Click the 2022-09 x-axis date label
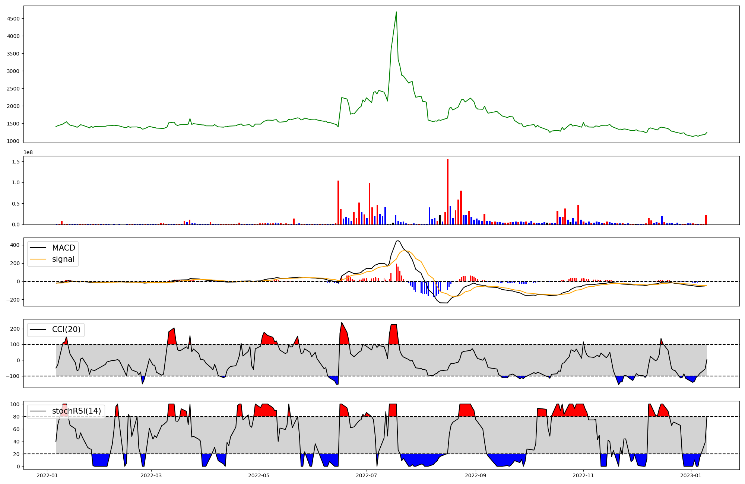Image resolution: width=745 pixels, height=484 pixels. 475,475
